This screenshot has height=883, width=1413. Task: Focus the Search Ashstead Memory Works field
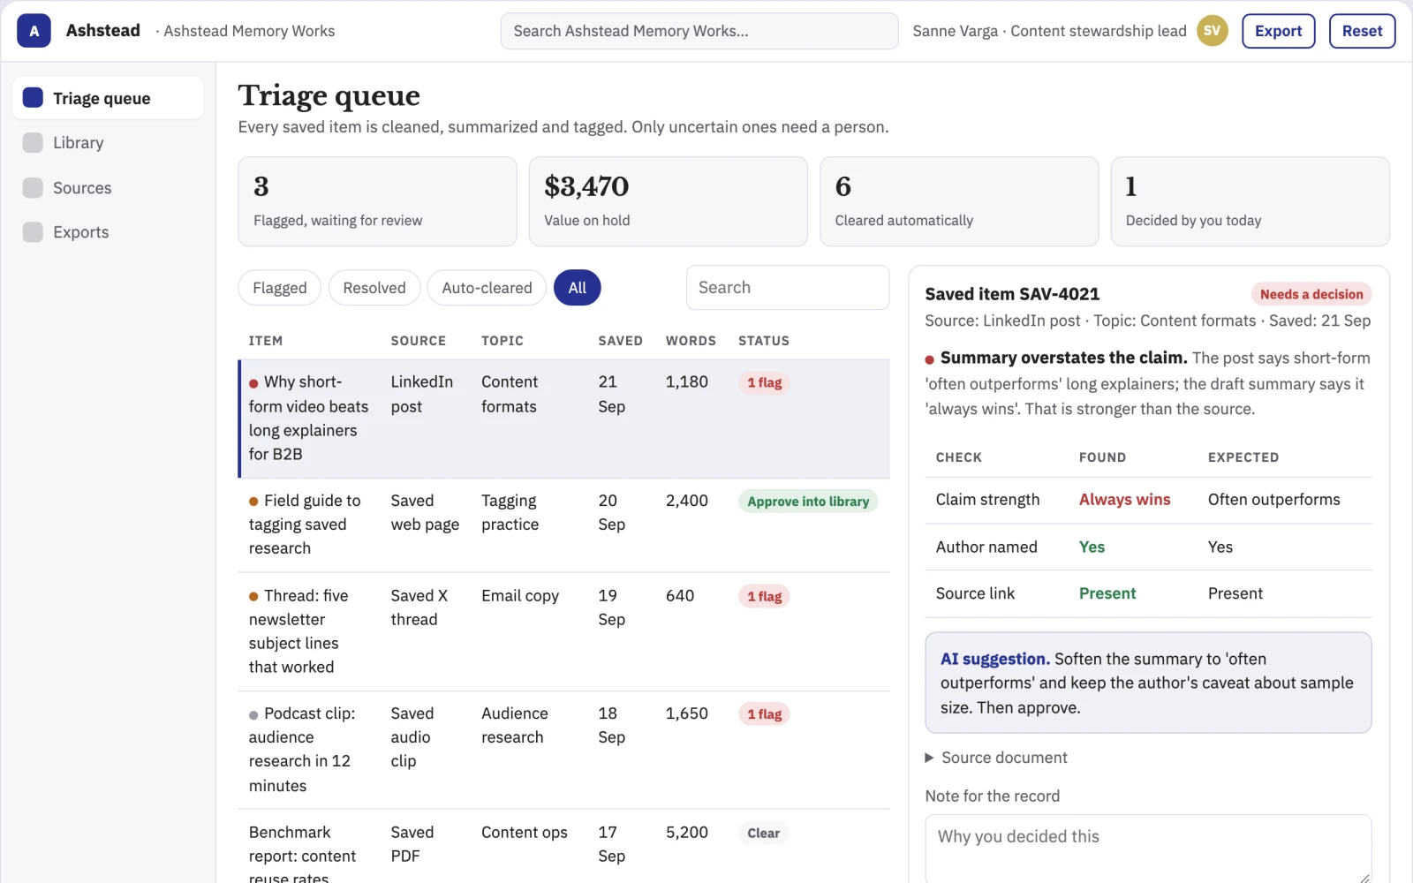[x=699, y=31]
